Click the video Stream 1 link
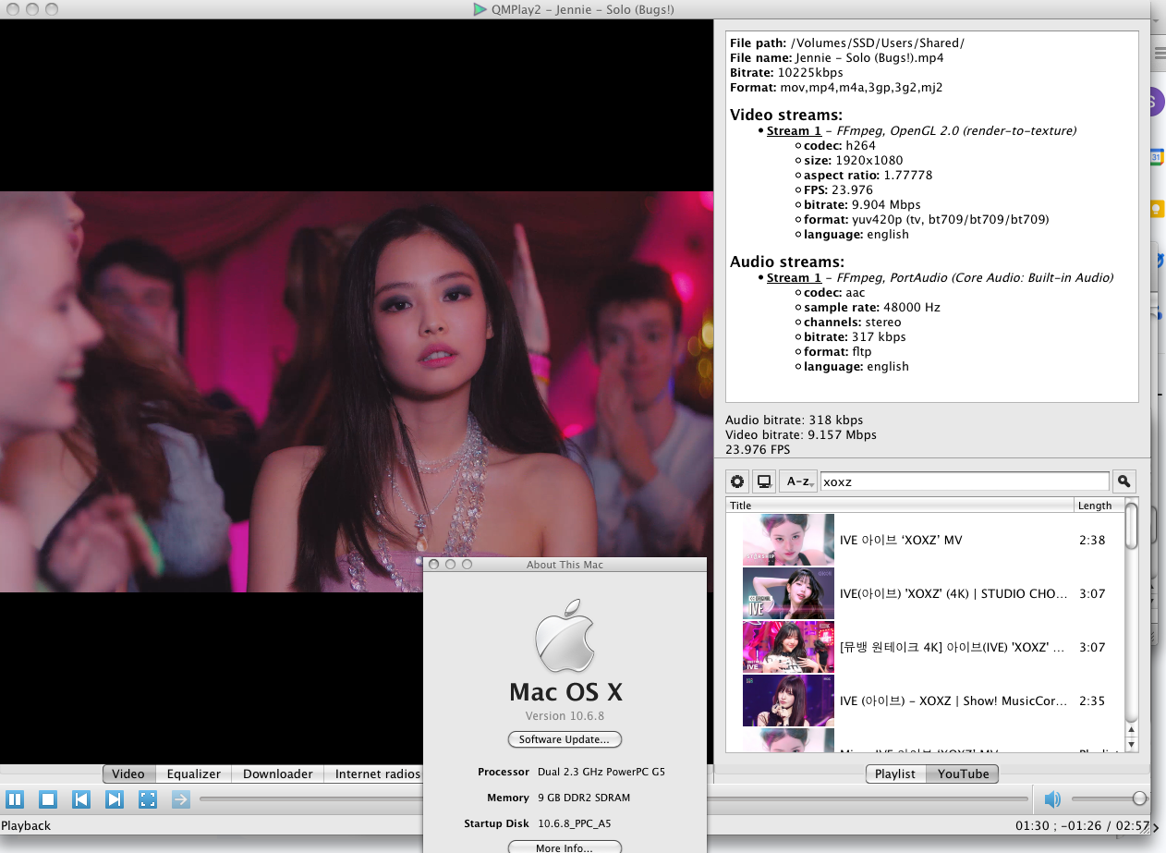1166x853 pixels. click(794, 131)
